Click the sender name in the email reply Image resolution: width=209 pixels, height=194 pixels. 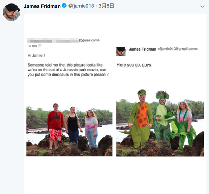[142, 49]
